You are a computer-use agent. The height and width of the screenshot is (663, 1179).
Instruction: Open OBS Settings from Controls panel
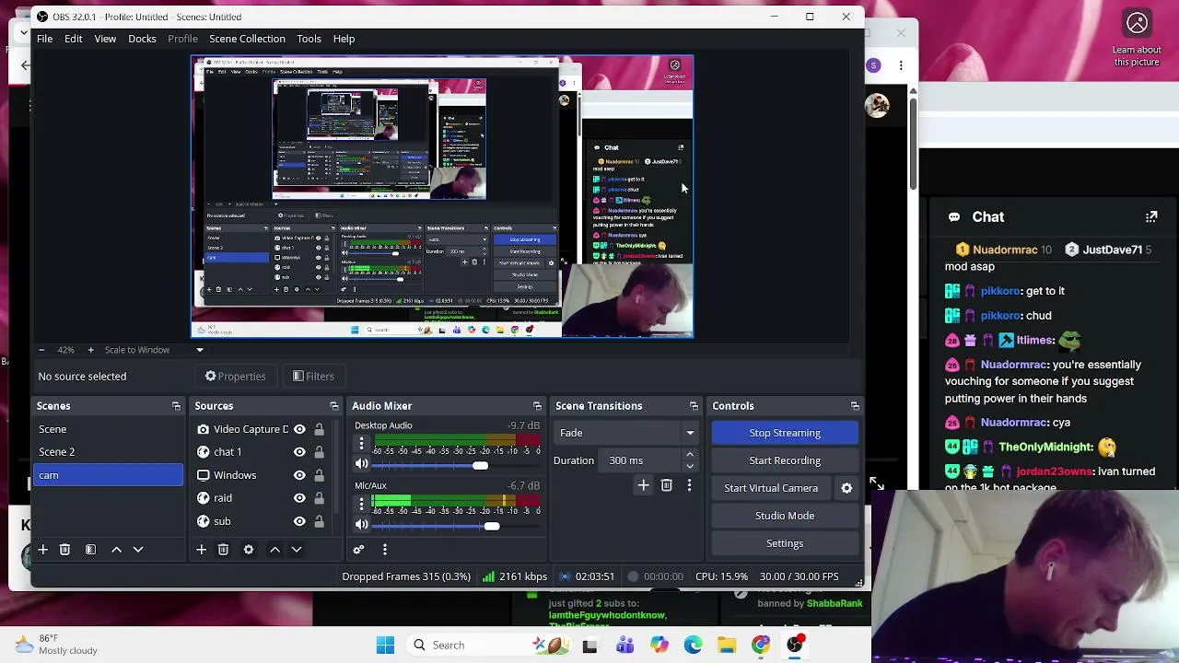(785, 543)
